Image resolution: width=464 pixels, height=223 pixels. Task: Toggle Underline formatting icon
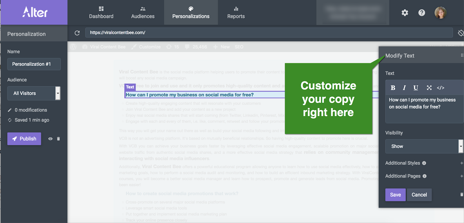point(416,88)
